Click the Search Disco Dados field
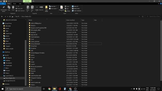The height and width of the screenshot is (91, 162). [x=153, y=16]
